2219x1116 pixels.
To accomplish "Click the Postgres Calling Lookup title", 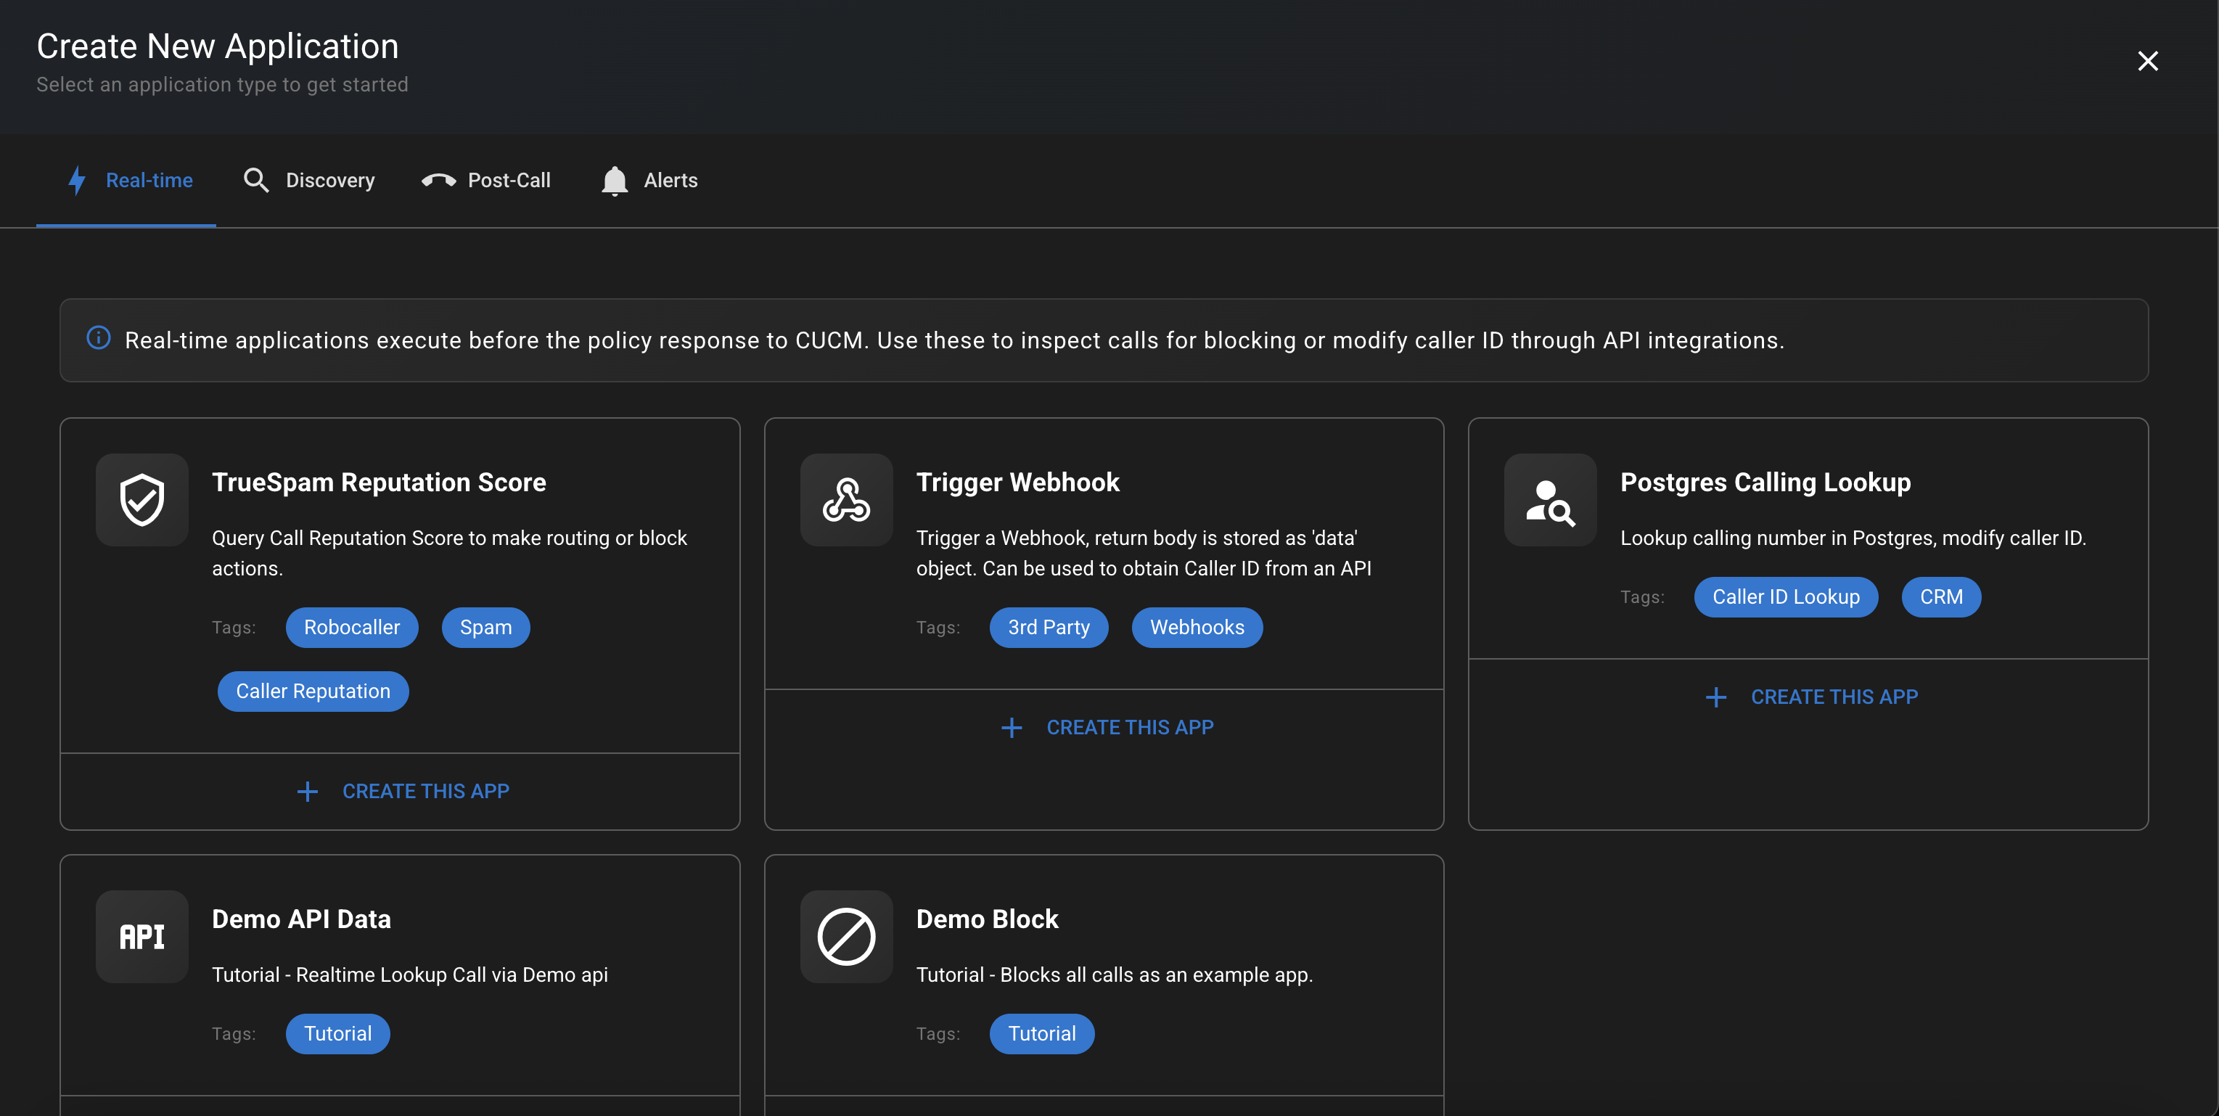I will [x=1766, y=483].
